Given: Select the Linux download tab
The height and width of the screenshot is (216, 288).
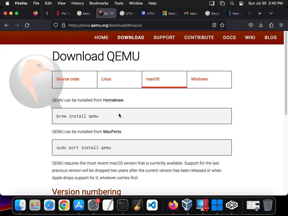Looking at the screenshot, I should (119, 80).
